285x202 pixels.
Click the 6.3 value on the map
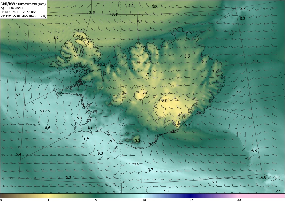(68, 177)
